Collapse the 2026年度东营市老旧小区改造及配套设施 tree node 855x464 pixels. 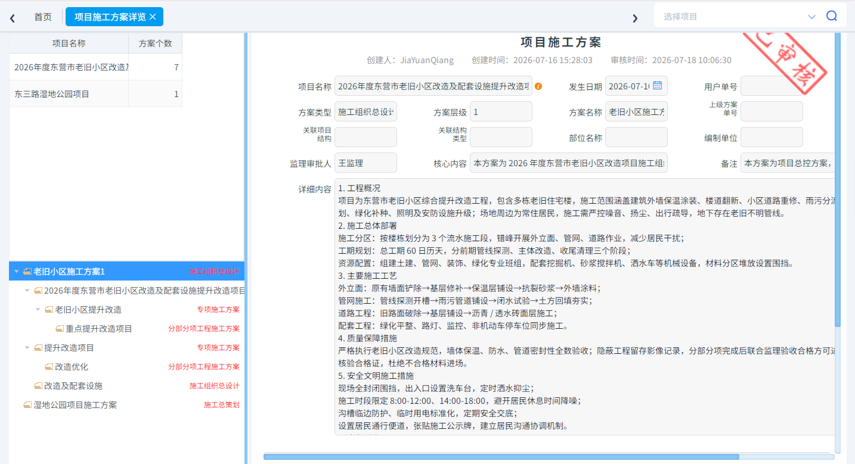pos(27,291)
